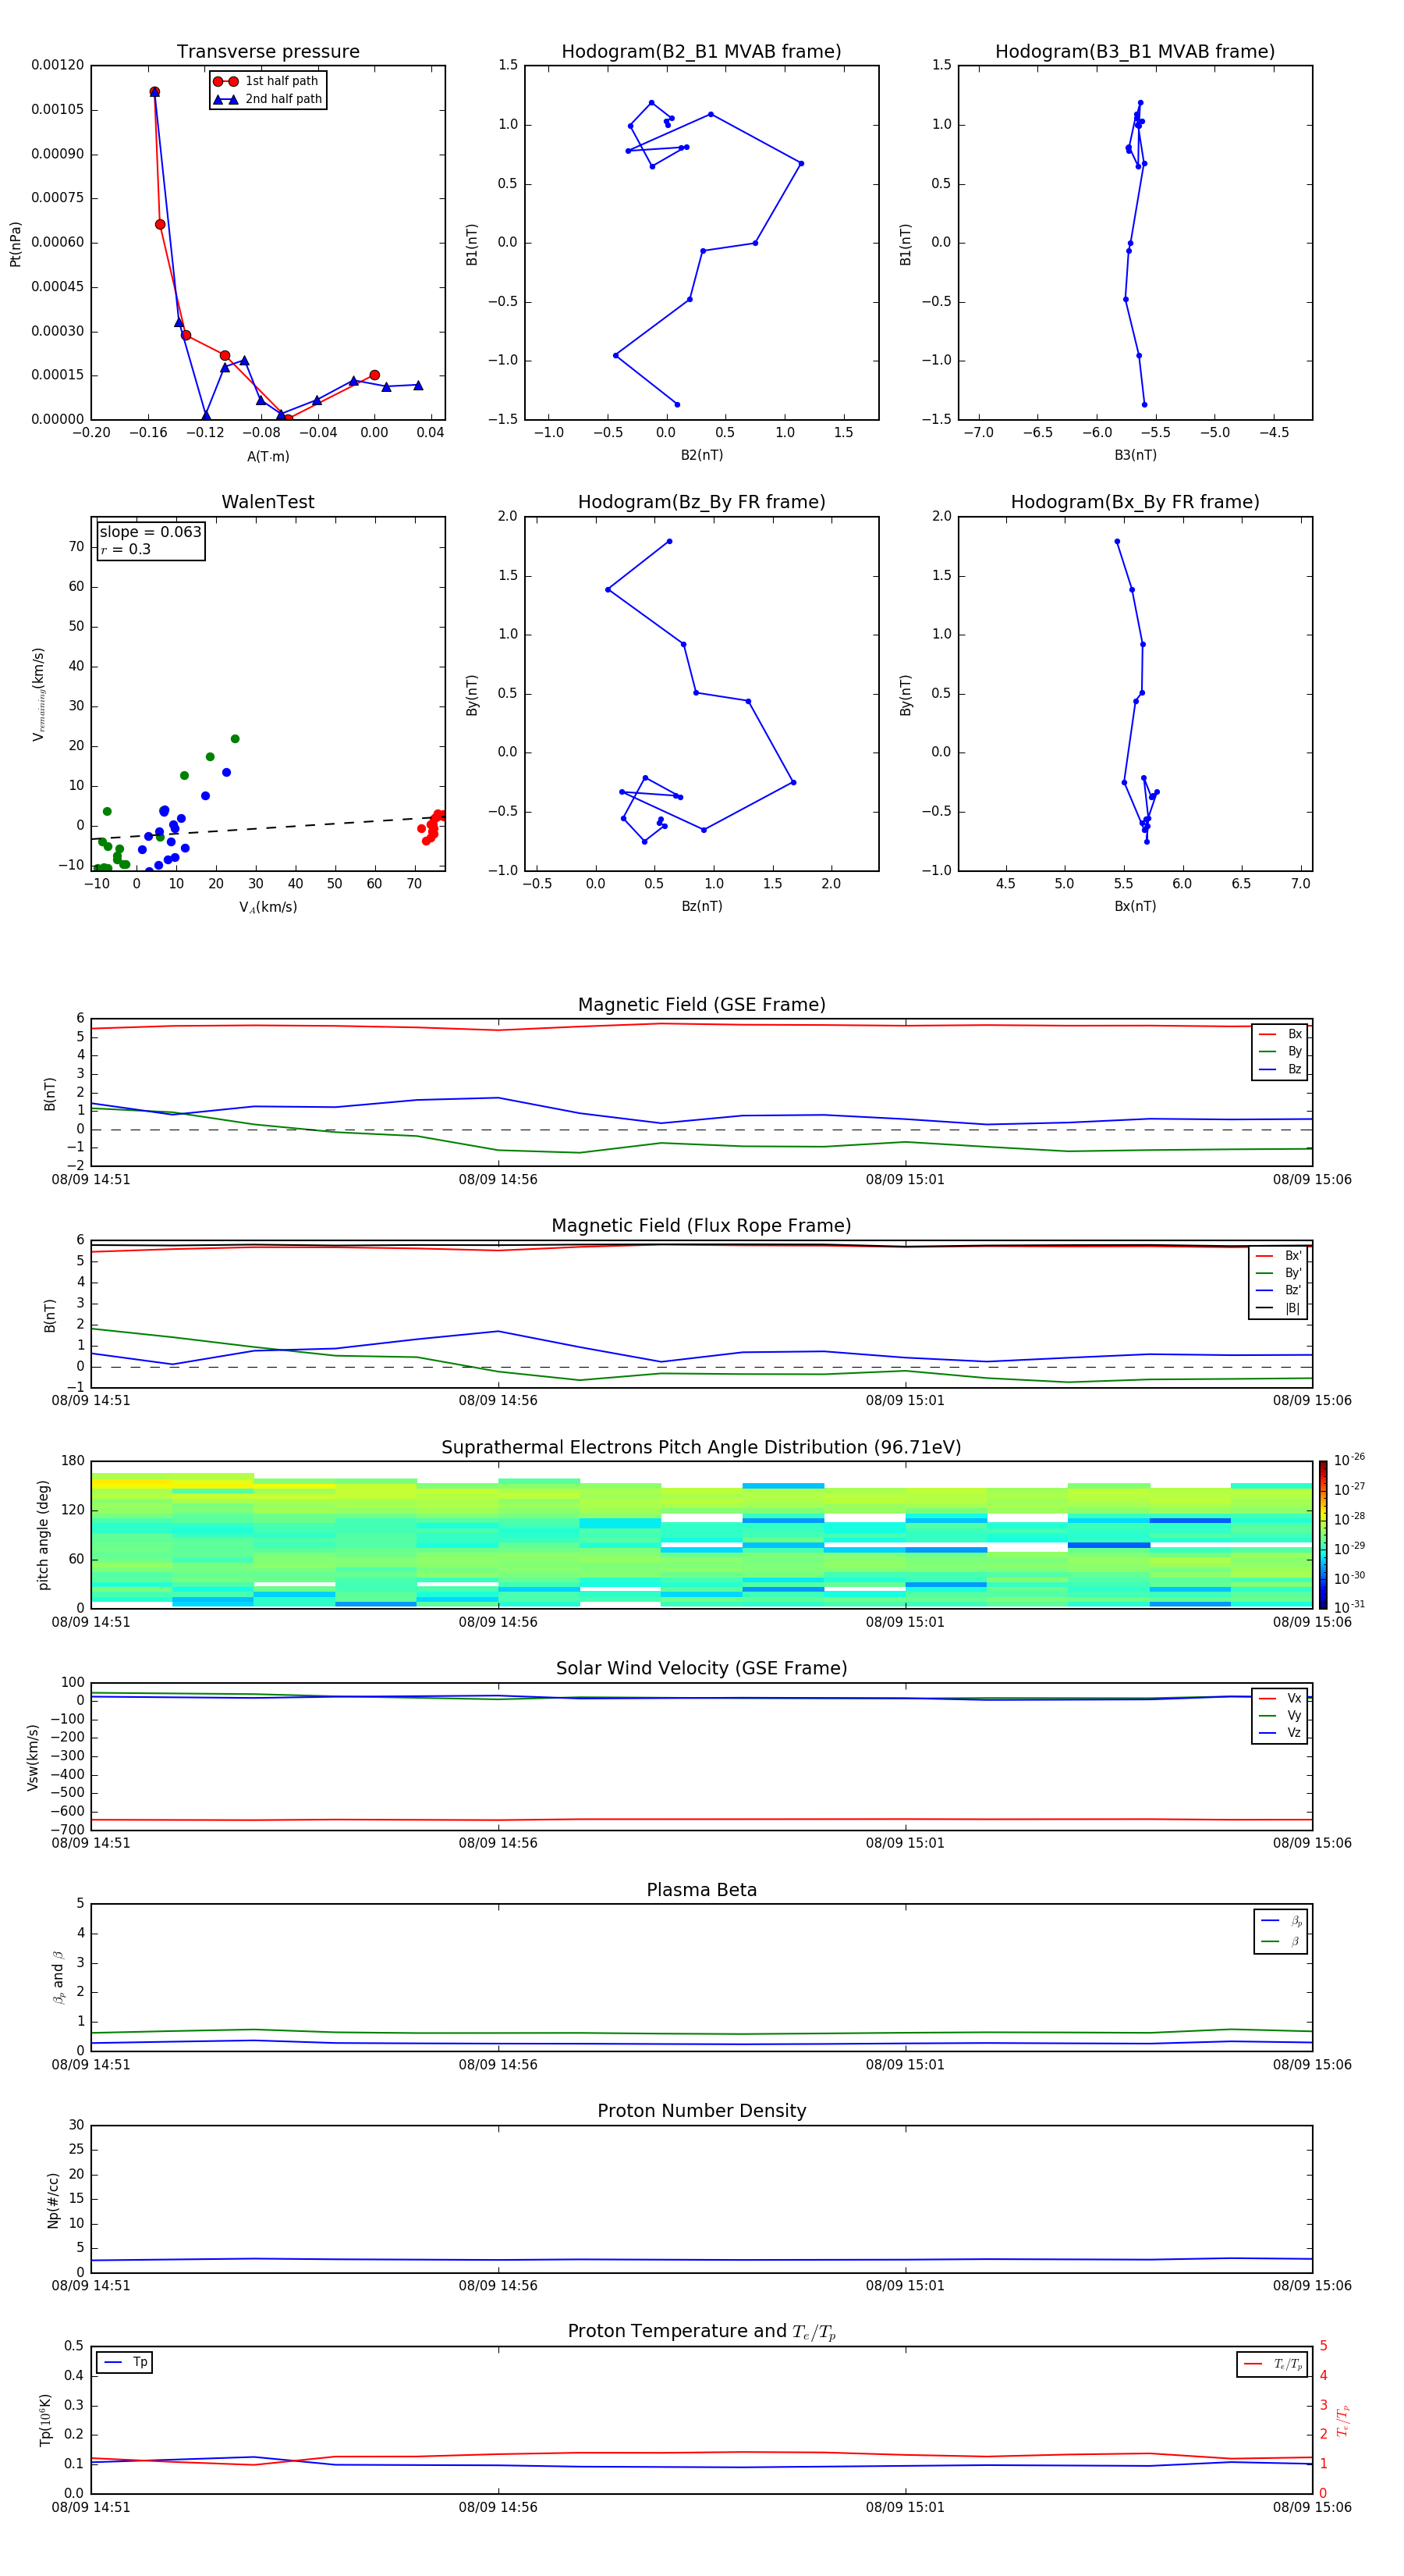The image size is (1404, 2576).
Task: Click the 'Bx' legend entry in GSE panel
Action: point(1281,1034)
